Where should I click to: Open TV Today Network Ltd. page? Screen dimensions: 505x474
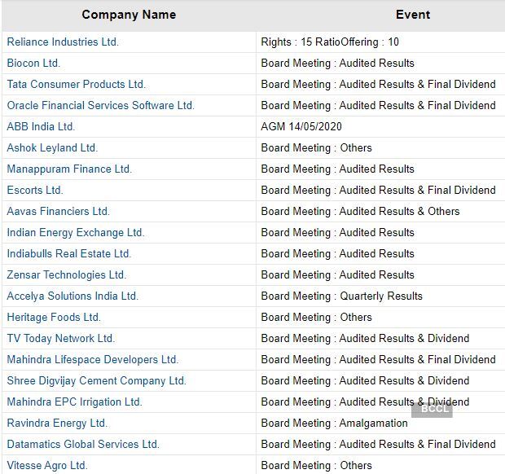[x=61, y=339]
